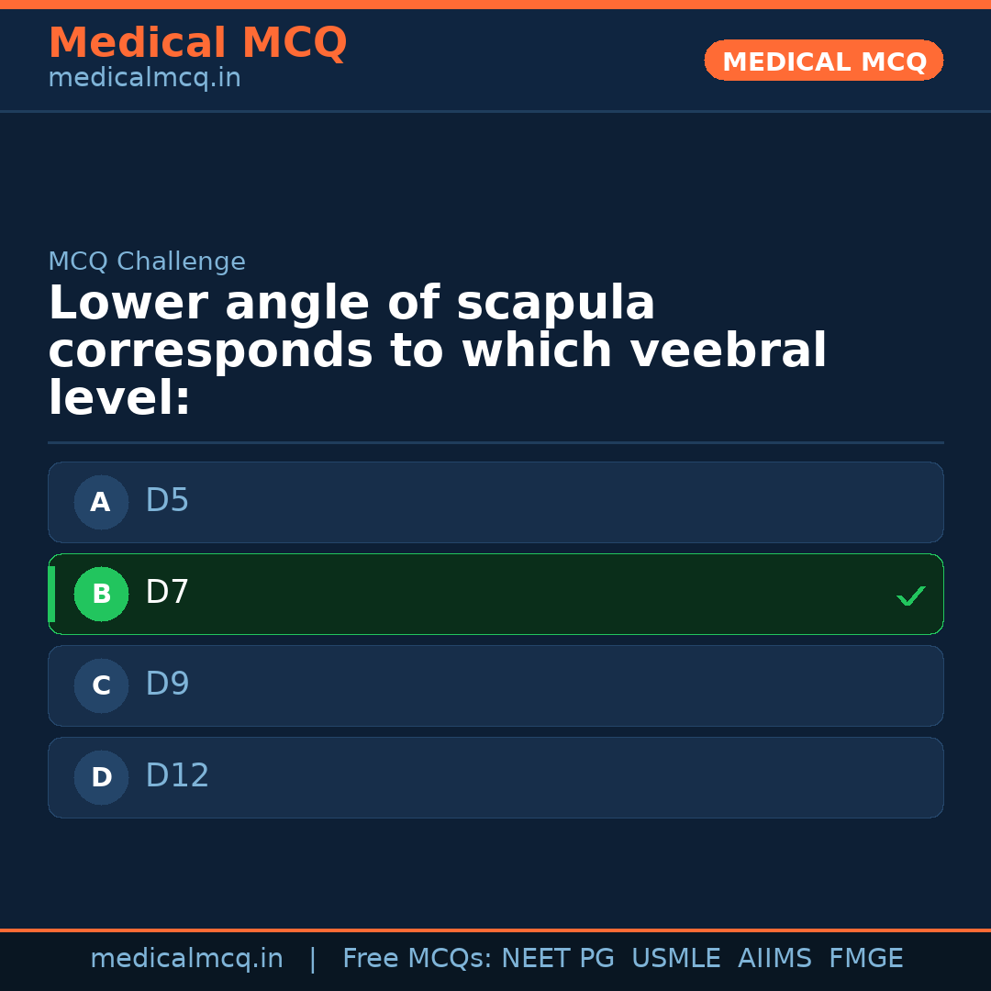Viewport: 991px width, 991px height.
Task: Expand the MCQ Challenge section
Action: 147,262
